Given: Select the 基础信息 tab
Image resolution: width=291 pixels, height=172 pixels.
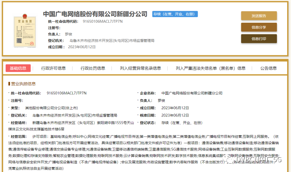Looking at the screenshot, I should click(18, 68).
